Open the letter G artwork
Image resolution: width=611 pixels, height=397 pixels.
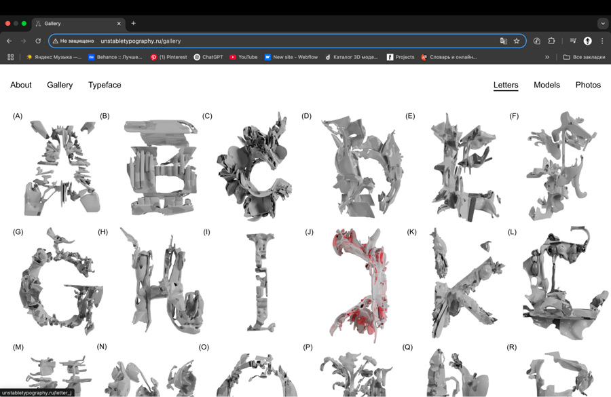click(x=61, y=281)
